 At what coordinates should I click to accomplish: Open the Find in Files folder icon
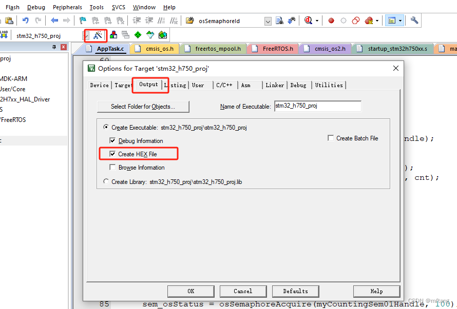pos(190,20)
